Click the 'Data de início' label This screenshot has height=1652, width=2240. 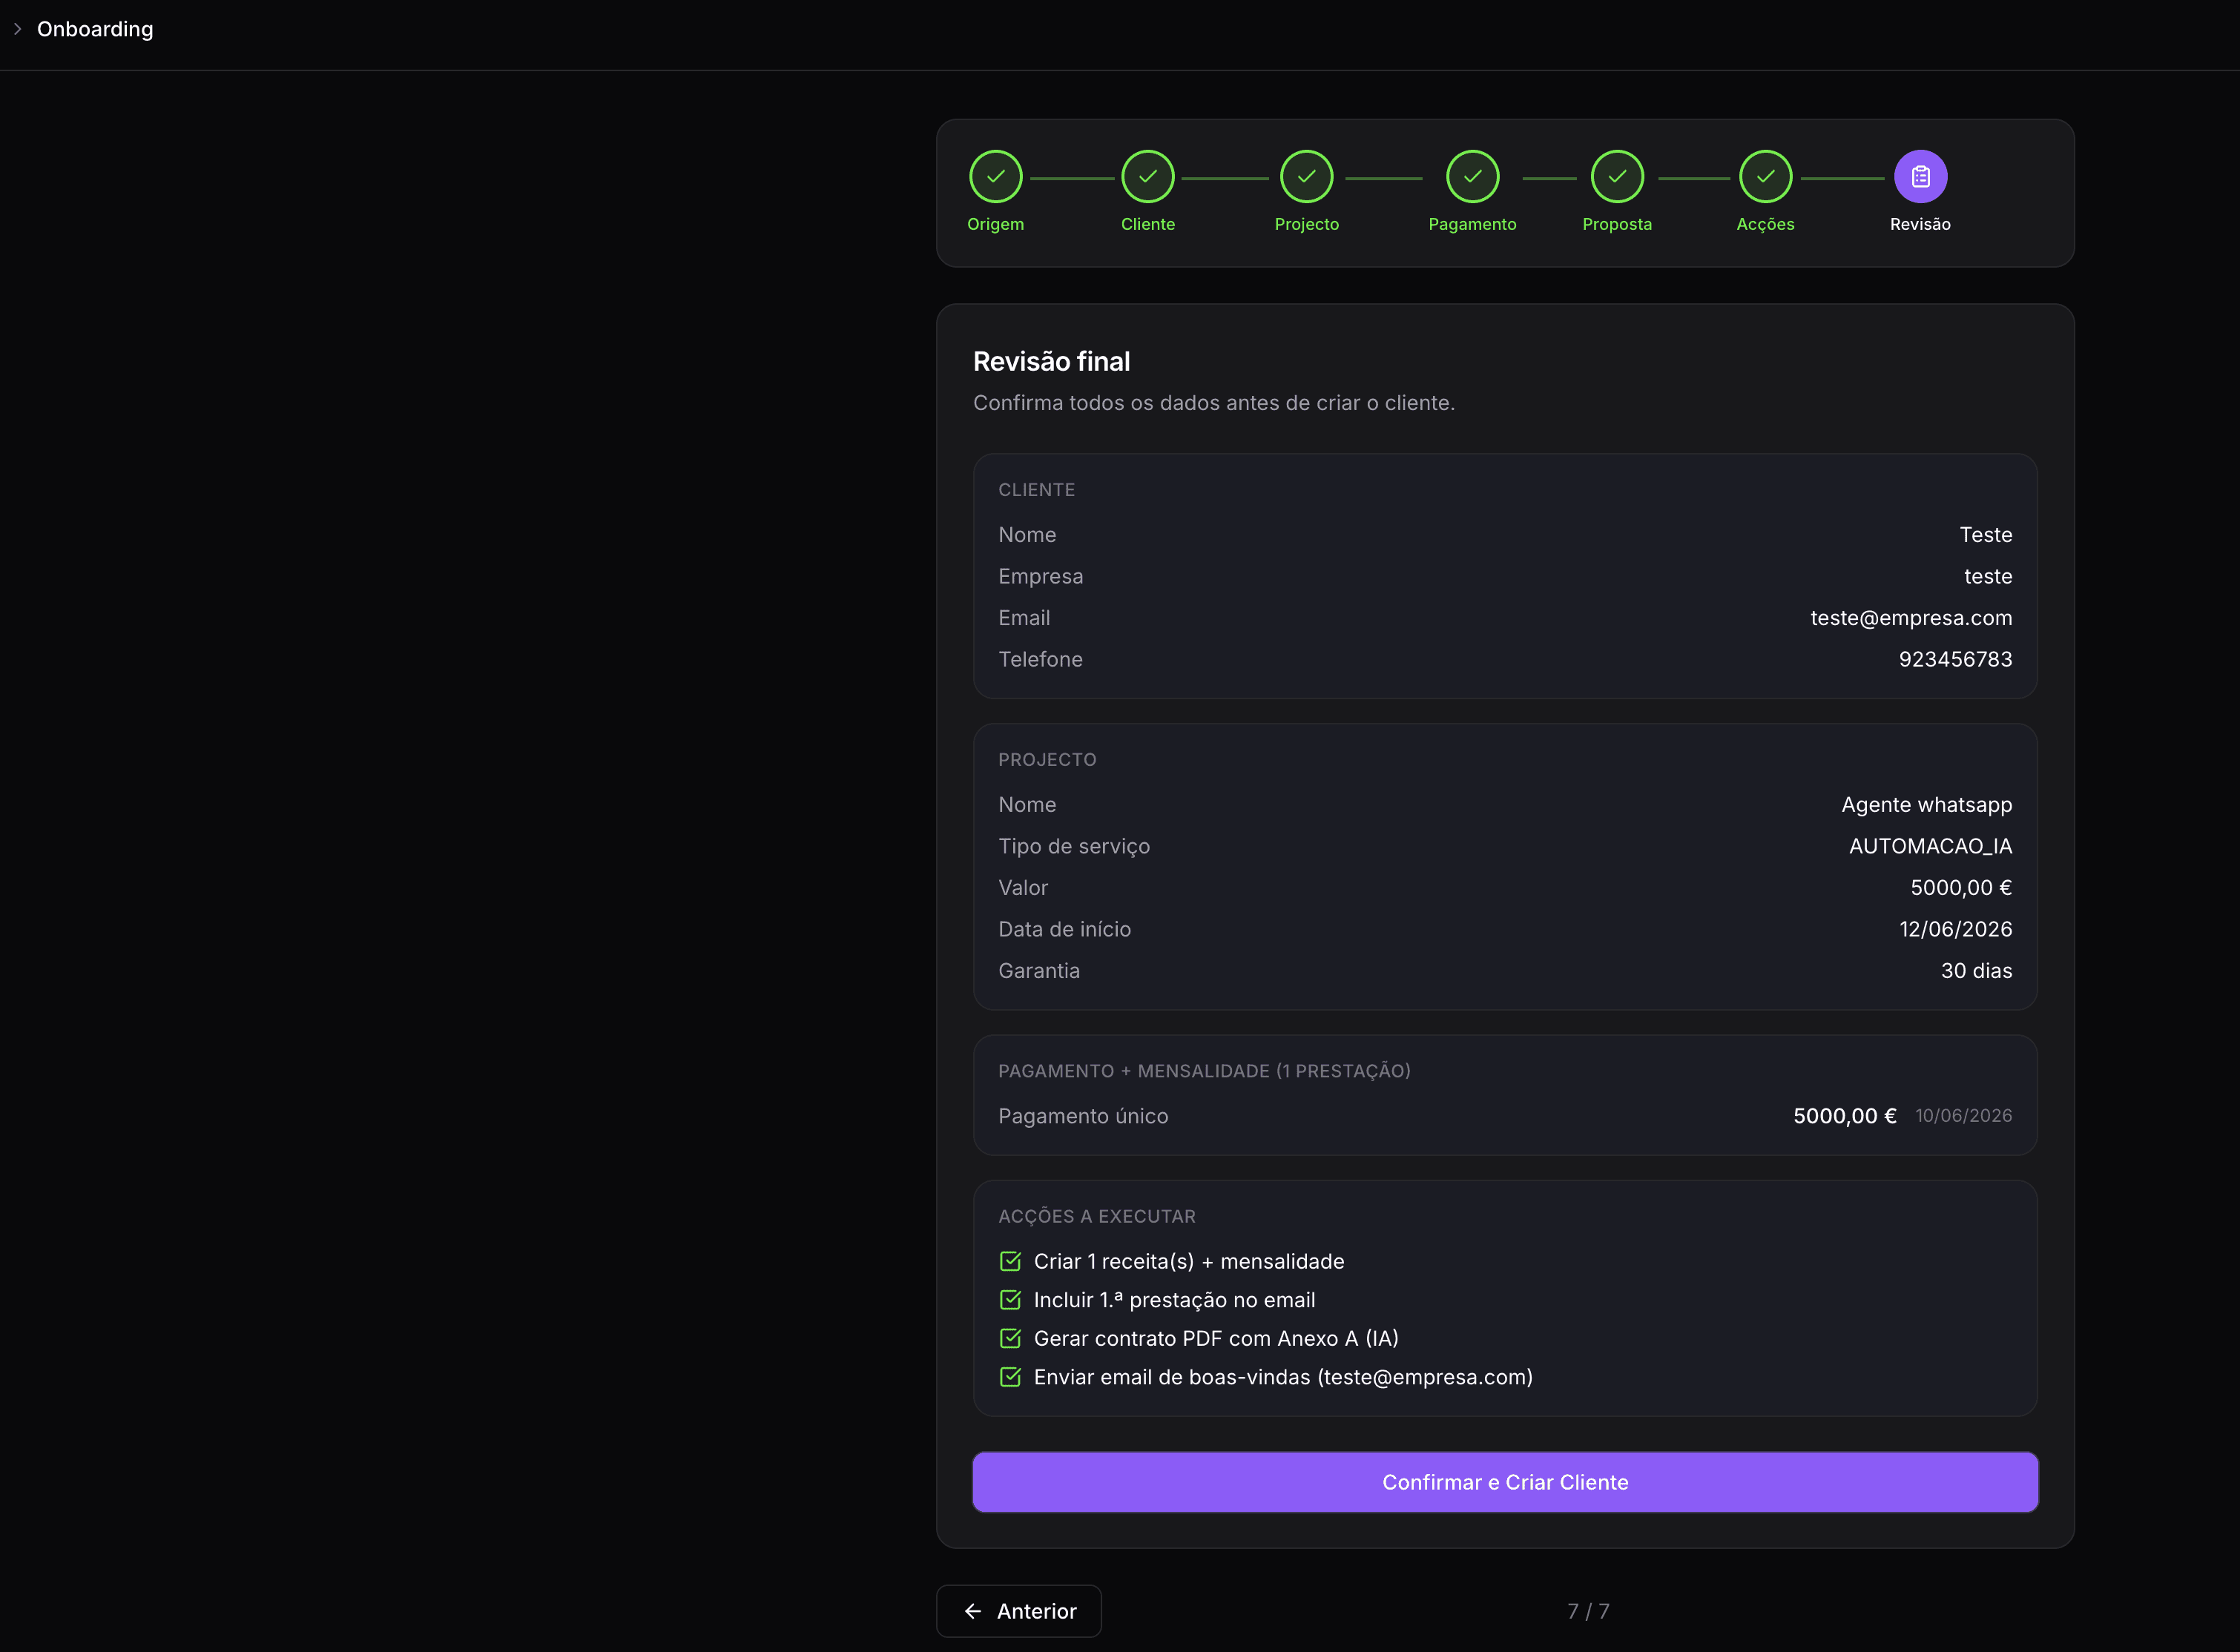point(1064,929)
